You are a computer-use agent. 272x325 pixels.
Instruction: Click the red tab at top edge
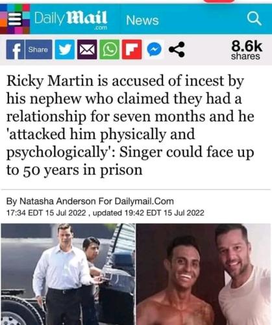pyautogui.click(x=219, y=1)
